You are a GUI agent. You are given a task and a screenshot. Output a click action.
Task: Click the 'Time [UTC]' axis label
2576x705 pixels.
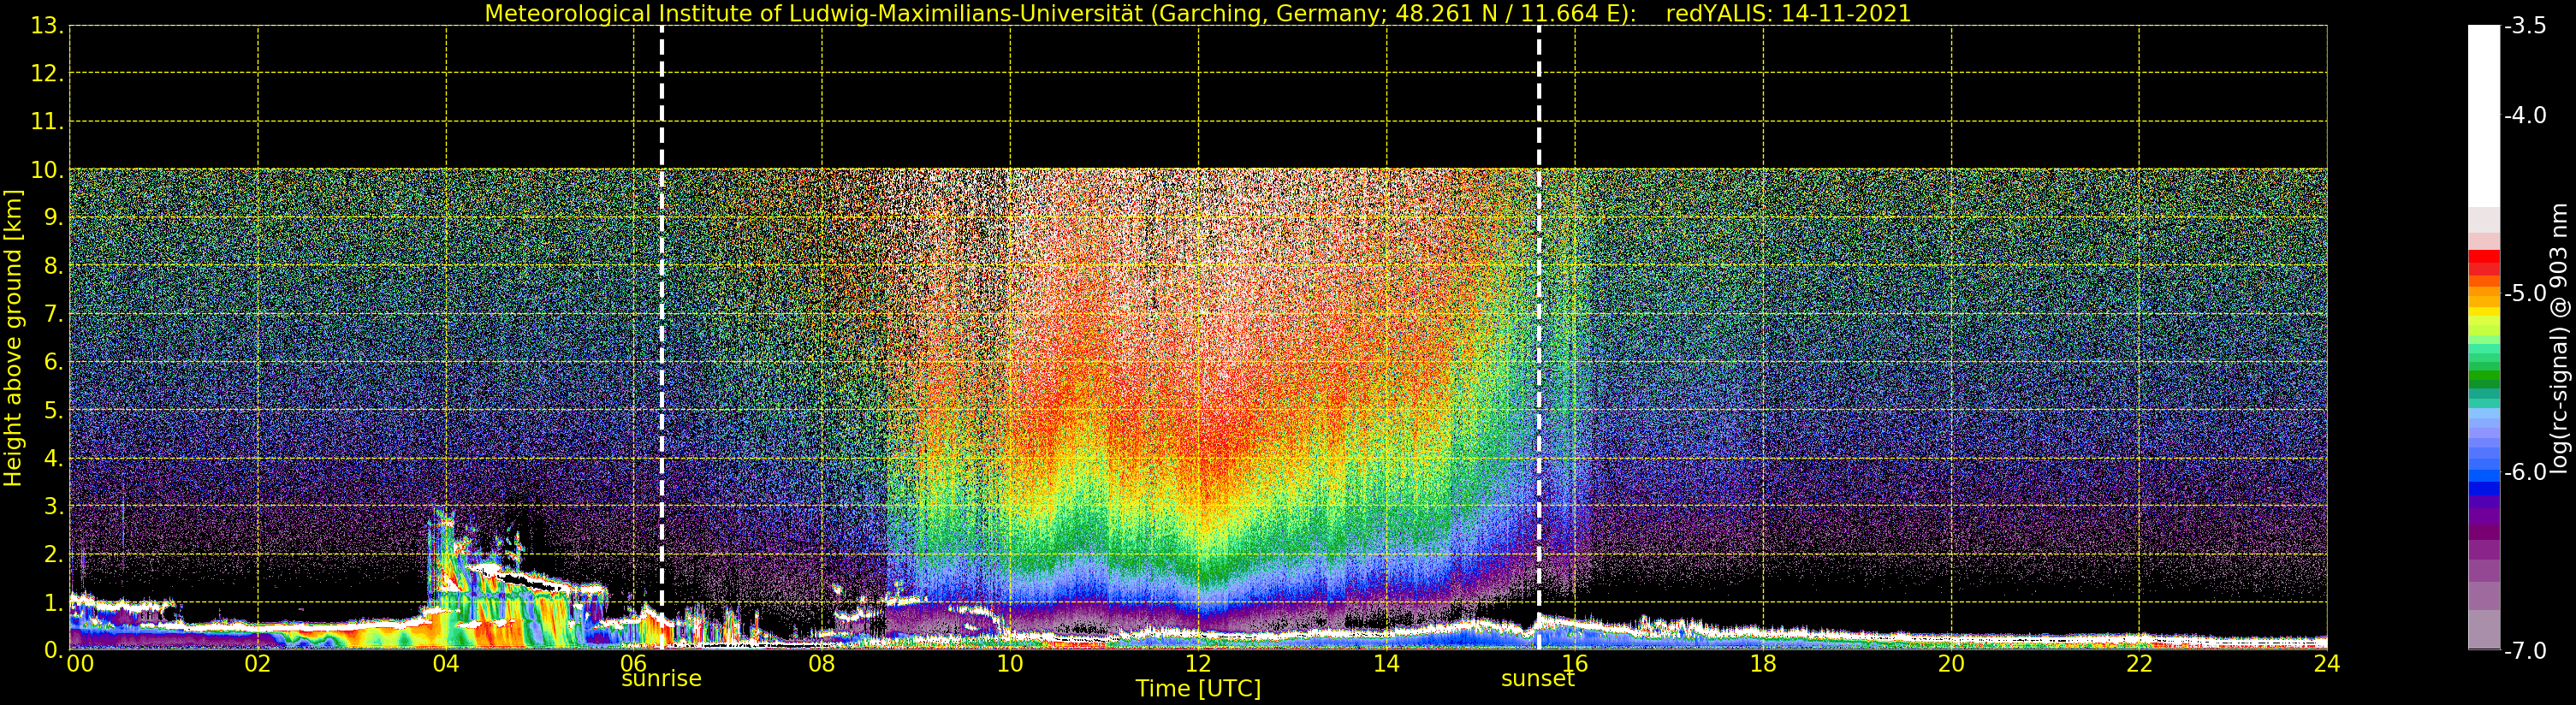[x=1197, y=689]
